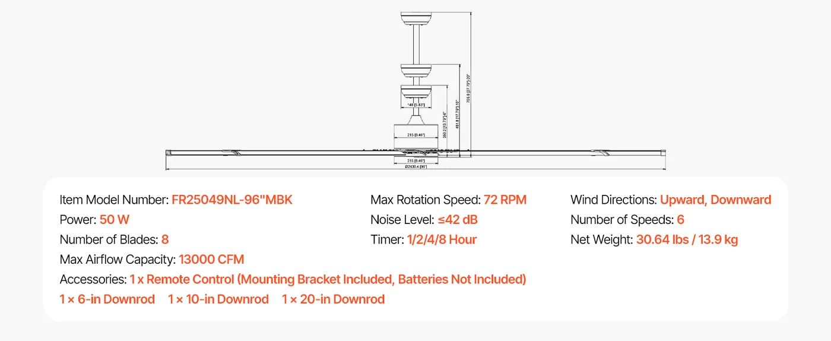
Task: Click the 72 RPM rotation speed
Action: tap(505, 200)
